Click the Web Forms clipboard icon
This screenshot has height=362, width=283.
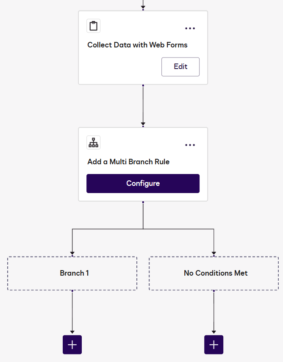[x=93, y=26]
